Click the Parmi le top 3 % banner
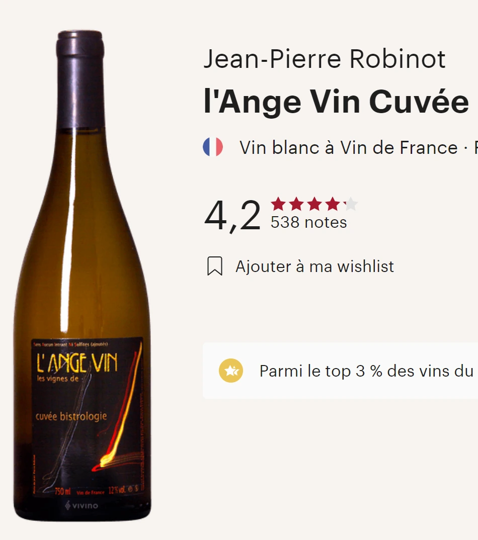 click(x=341, y=371)
